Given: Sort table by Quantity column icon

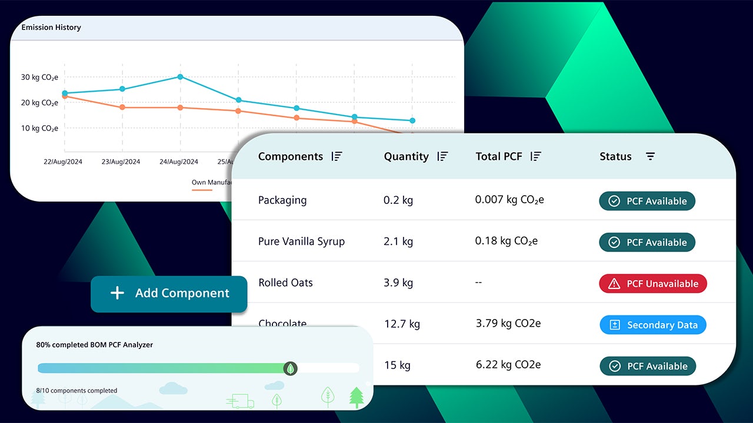Looking at the screenshot, I should click(x=442, y=156).
